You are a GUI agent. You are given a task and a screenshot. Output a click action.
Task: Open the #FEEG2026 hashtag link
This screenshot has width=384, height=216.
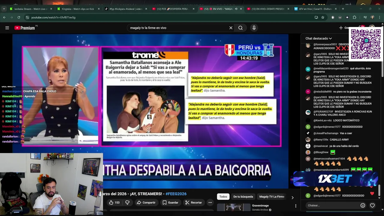pyautogui.click(x=176, y=194)
